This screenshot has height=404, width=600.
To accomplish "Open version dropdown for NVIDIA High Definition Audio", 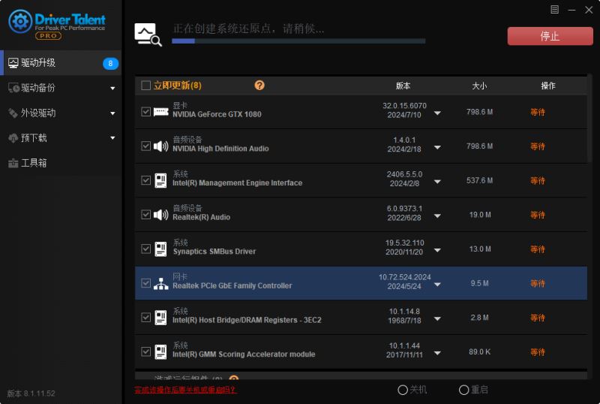I will [x=437, y=148].
